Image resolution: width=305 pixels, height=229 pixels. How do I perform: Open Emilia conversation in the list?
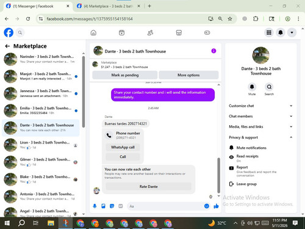41,111
